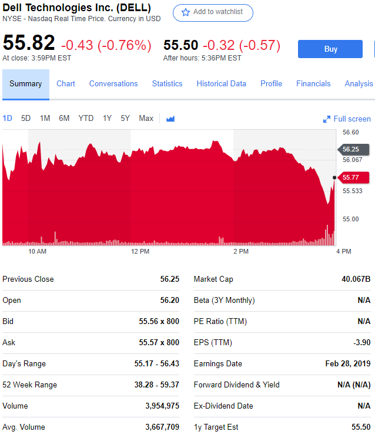Click the full screen expand arrows icon
Viewport: 375px width, 435px height.
pyautogui.click(x=327, y=119)
